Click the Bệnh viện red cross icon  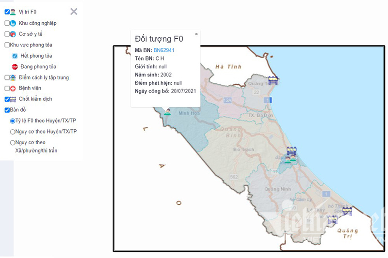coord(13,89)
